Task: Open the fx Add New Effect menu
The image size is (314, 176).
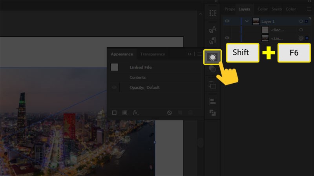Action: [x=135, y=113]
